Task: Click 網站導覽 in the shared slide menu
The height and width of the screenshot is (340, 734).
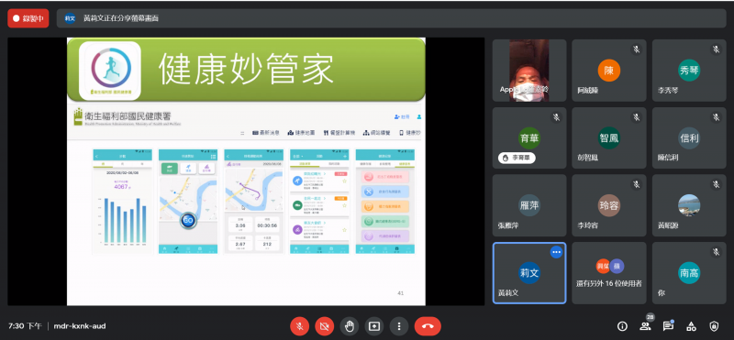Action: pyautogui.click(x=377, y=133)
